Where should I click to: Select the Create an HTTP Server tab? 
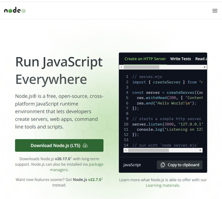[145, 59]
